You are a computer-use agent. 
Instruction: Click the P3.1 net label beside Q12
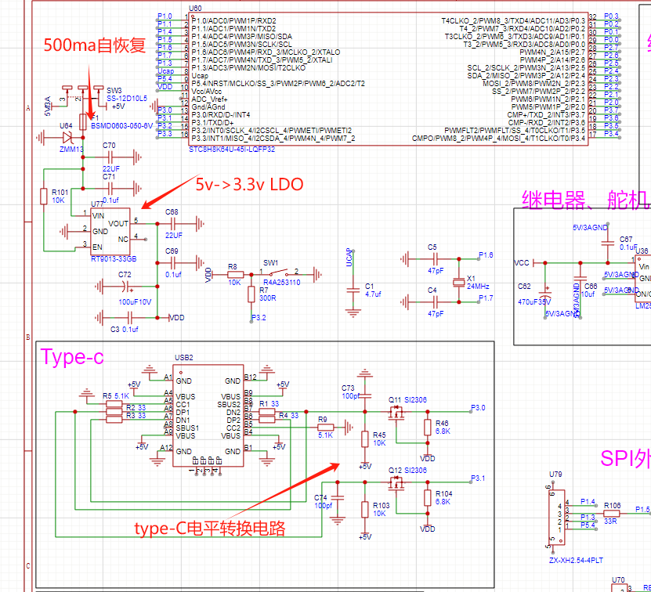coord(478,478)
